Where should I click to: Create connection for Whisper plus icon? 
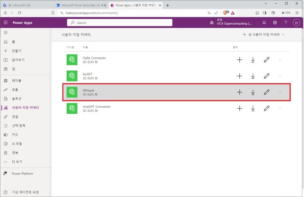240,92
